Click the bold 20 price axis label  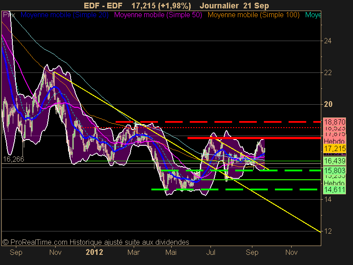coord(328,104)
